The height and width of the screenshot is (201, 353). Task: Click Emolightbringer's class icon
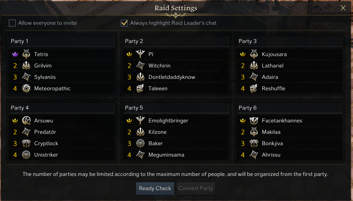pos(141,121)
